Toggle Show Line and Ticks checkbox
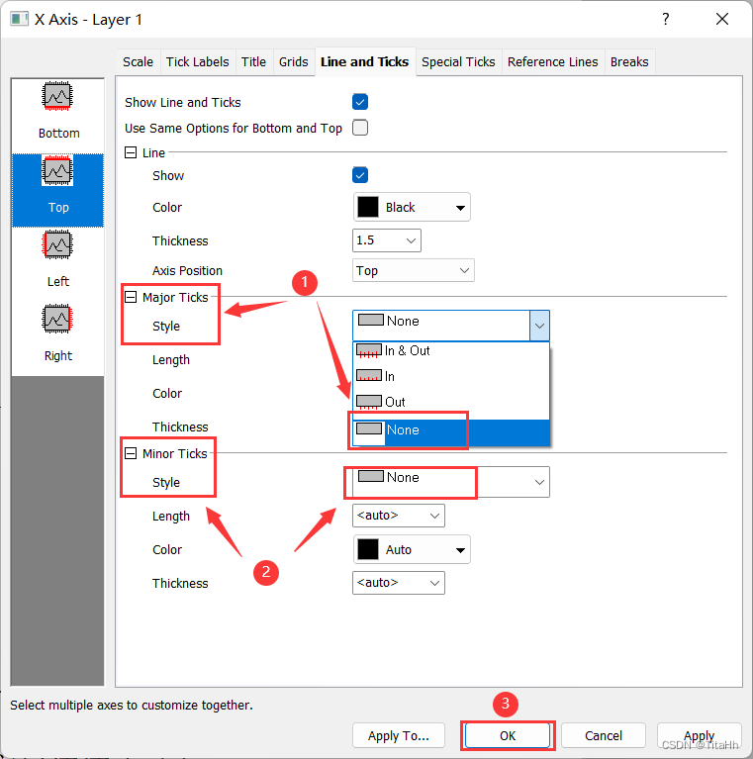This screenshot has height=759, width=753. (360, 102)
